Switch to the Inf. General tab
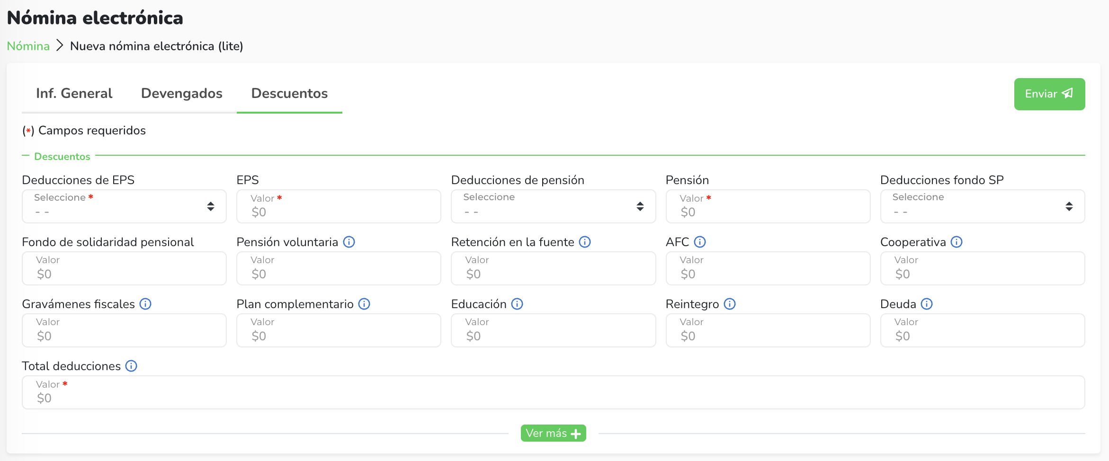 (x=74, y=93)
